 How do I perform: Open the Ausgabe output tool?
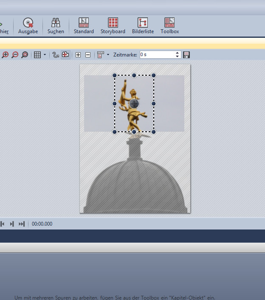(x=28, y=26)
